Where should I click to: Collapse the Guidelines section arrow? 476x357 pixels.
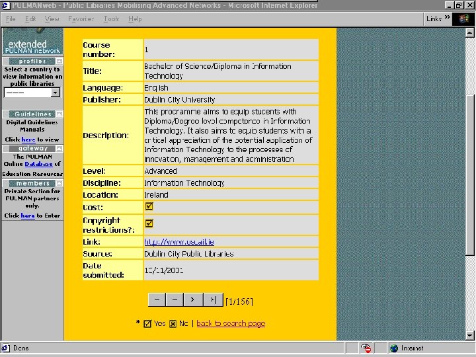click(x=59, y=114)
